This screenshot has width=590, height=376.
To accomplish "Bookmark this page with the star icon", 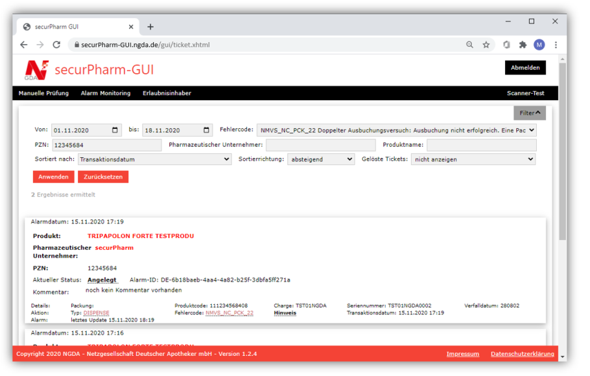I will click(x=486, y=45).
